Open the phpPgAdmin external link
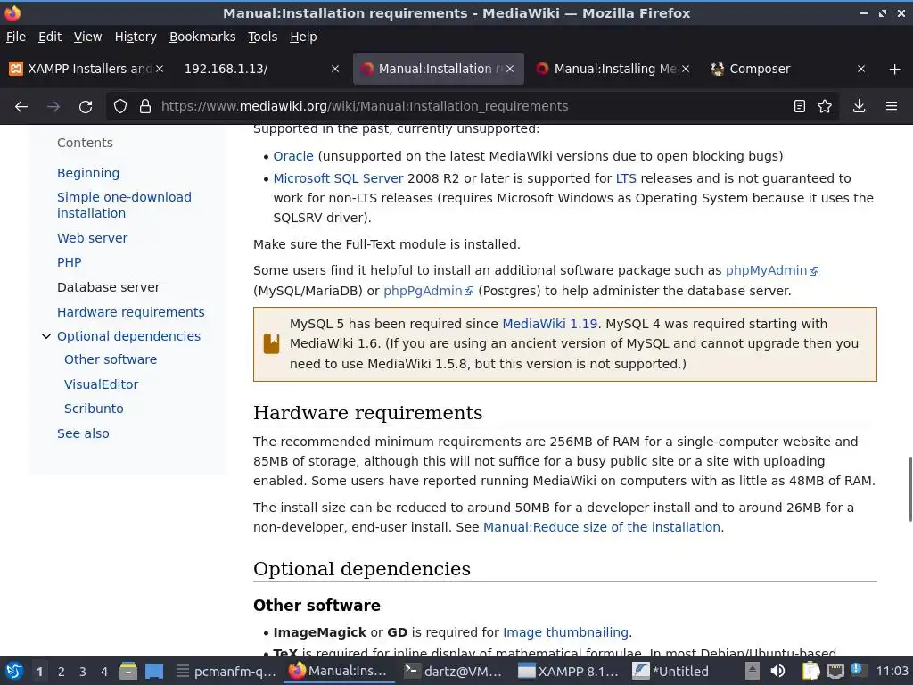The height and width of the screenshot is (685, 913). click(428, 291)
